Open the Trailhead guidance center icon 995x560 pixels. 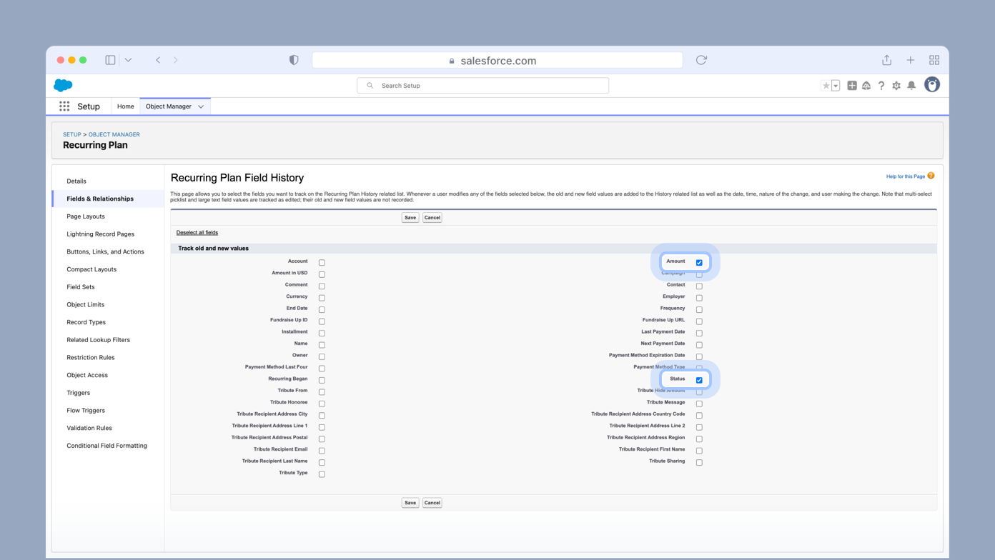pos(866,85)
